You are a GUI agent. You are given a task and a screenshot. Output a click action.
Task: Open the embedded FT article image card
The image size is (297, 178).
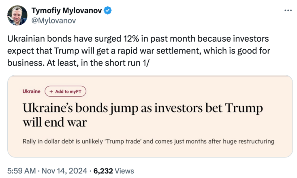click(x=150, y=116)
